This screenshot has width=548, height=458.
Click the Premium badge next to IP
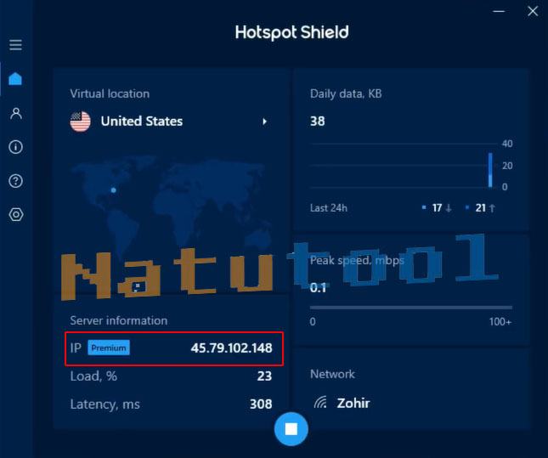click(x=109, y=348)
